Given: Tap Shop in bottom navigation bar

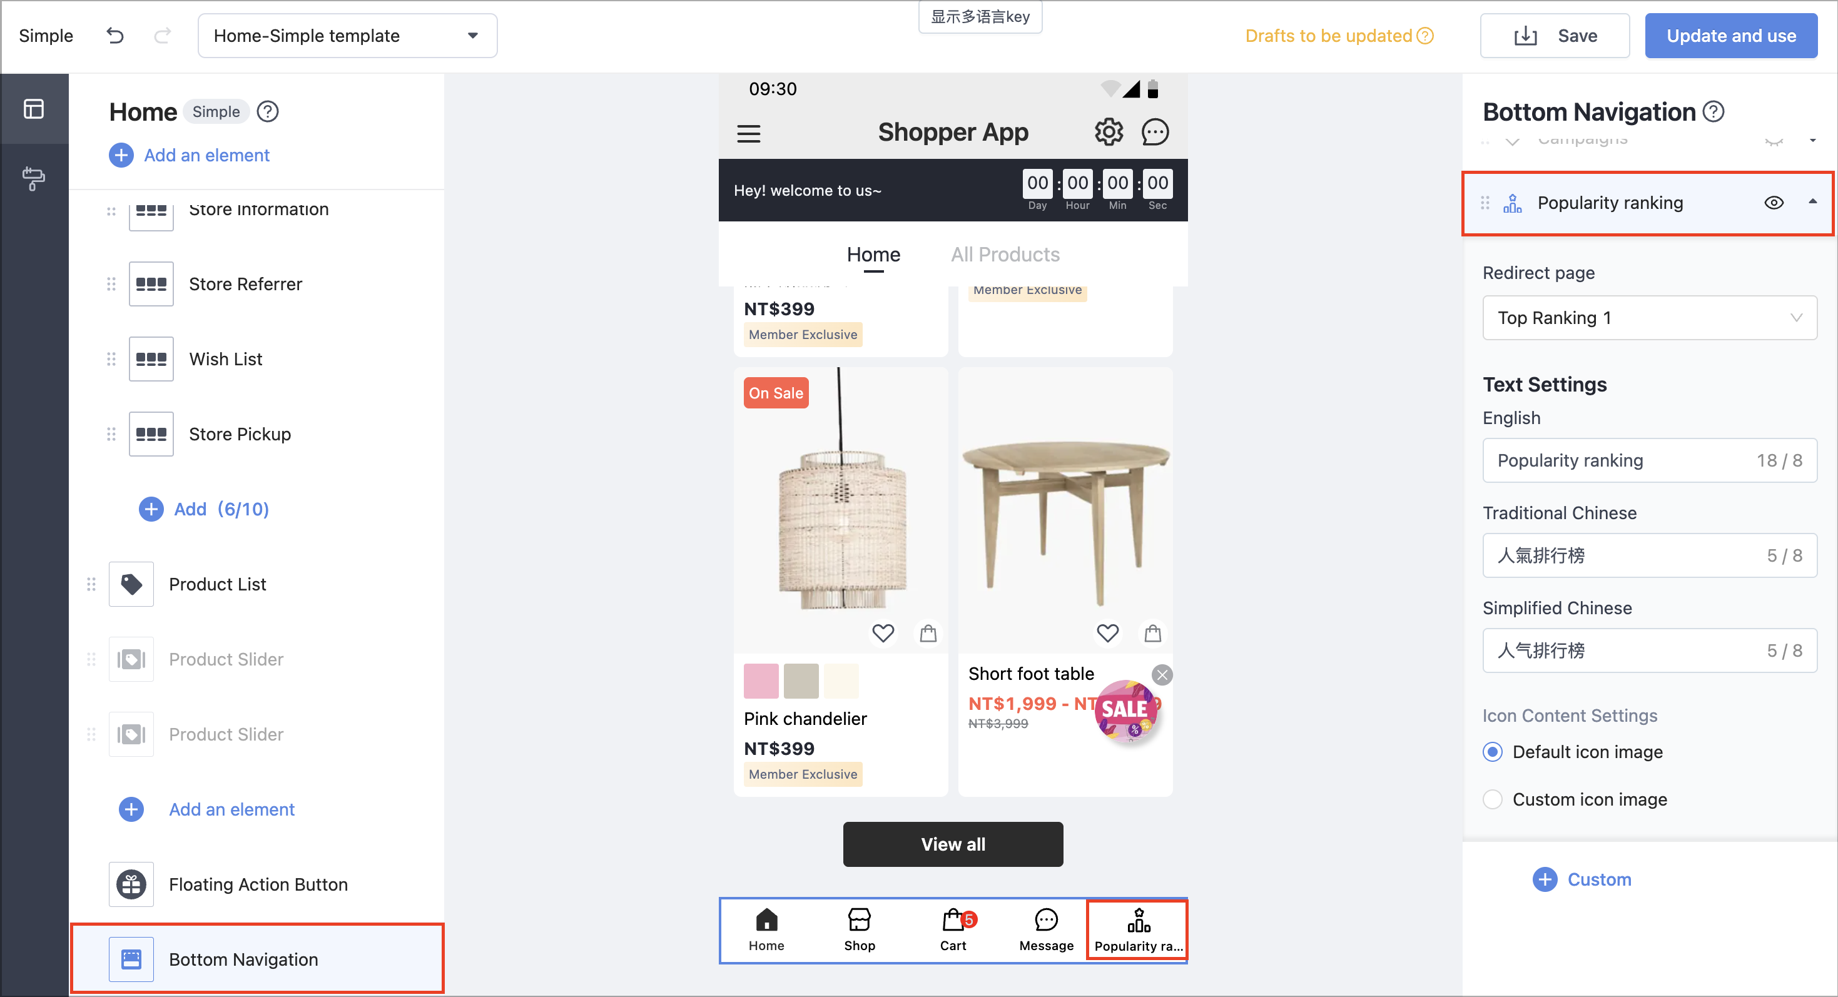Looking at the screenshot, I should (x=859, y=931).
